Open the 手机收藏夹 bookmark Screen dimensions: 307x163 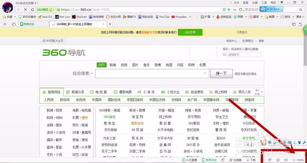click(x=27, y=17)
